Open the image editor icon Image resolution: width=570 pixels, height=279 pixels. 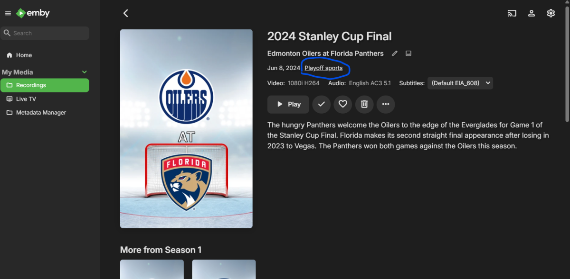tap(408, 54)
